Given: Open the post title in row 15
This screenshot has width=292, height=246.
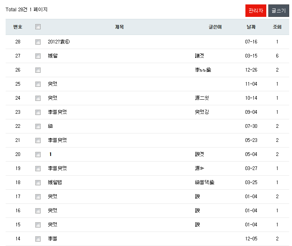Looking at the screenshot, I should (x=53, y=225).
